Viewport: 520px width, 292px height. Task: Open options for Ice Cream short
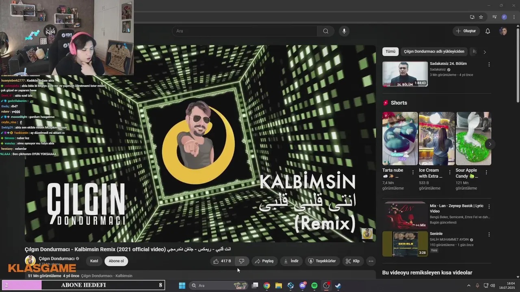click(x=450, y=172)
